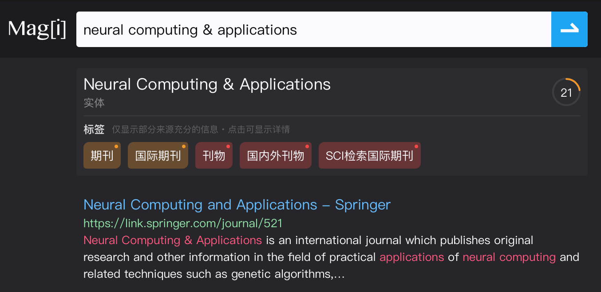Select the 国内外刊物 tag
This screenshot has height=292, width=601.
276,156
